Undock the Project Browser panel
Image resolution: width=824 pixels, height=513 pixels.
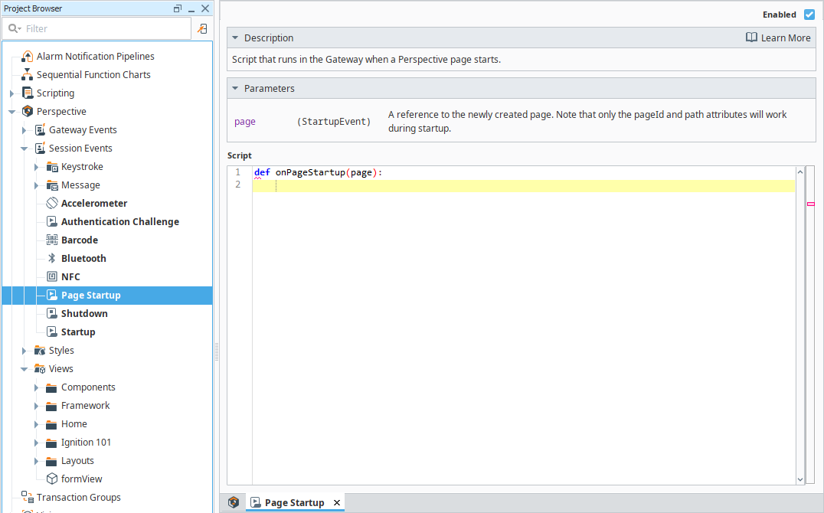(x=178, y=8)
